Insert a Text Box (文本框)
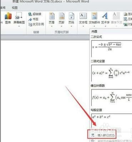 click(83, 18)
